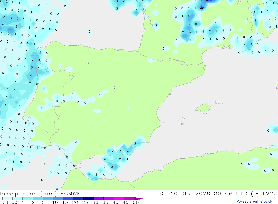Select the 45–50 mm legend swatch

[129, 198]
